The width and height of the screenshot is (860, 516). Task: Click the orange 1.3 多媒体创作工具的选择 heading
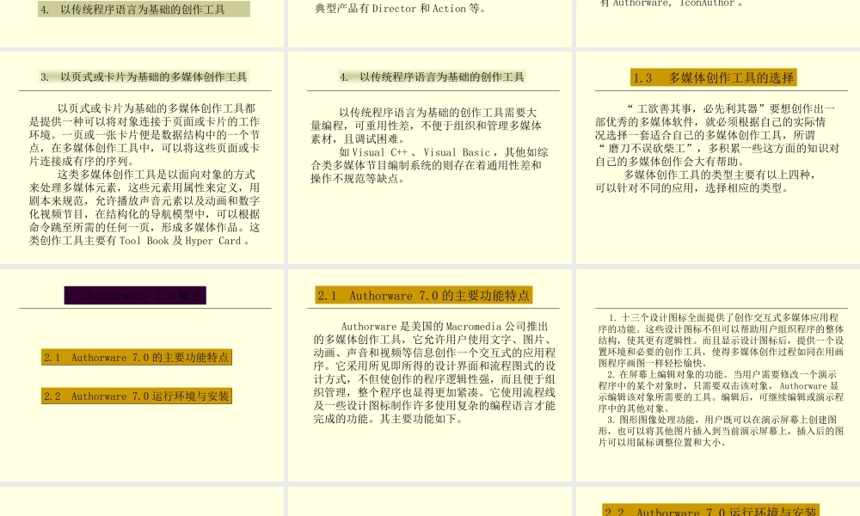pos(713,78)
